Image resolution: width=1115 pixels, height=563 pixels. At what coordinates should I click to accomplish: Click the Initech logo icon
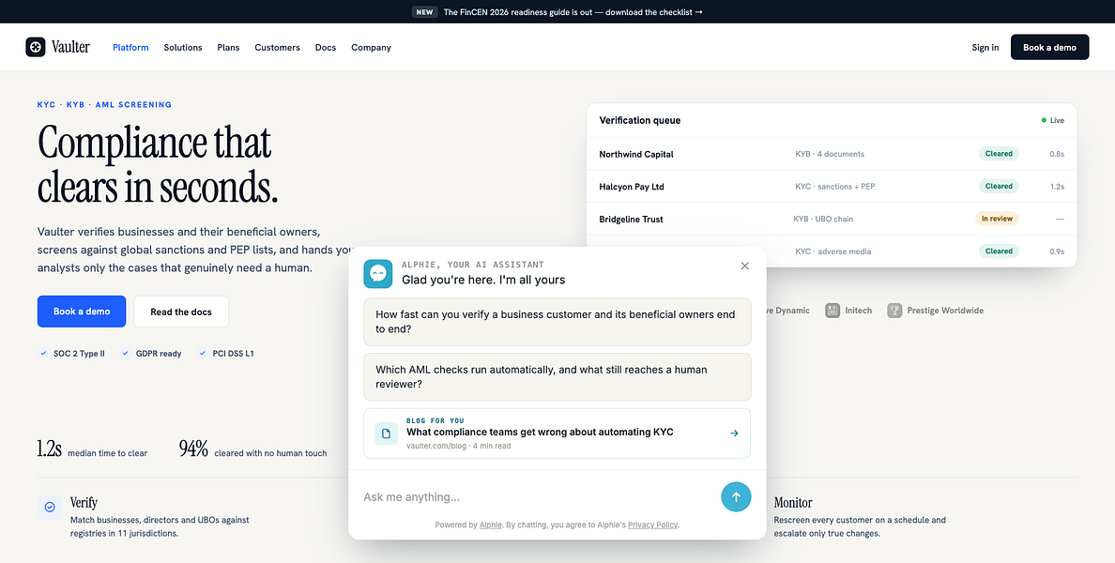coord(832,311)
